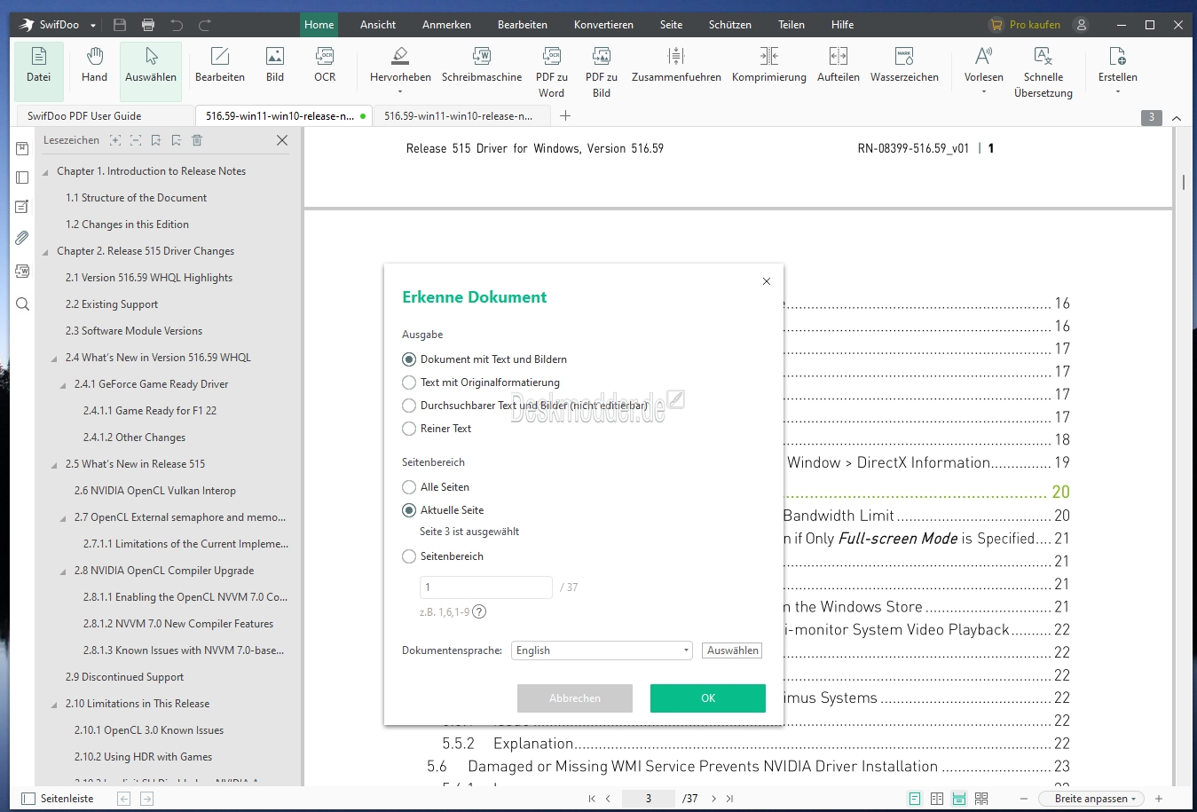
Task: Collapse Chapter 2 Release 515 node
Action: click(45, 252)
